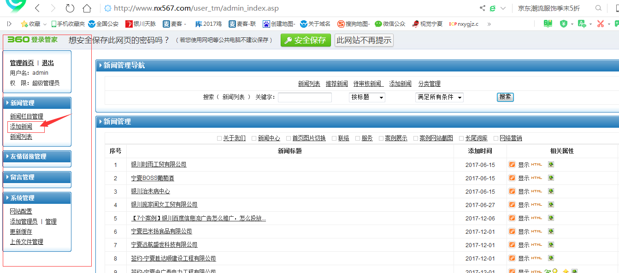The width and height of the screenshot is (619, 273).
Task: Click the picture icon in row 4
Action: pos(551,205)
